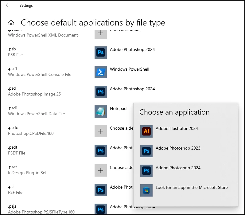Viewport: 245px width, 215px height.
Task: Click the .psf extension text
Action: point(11,187)
